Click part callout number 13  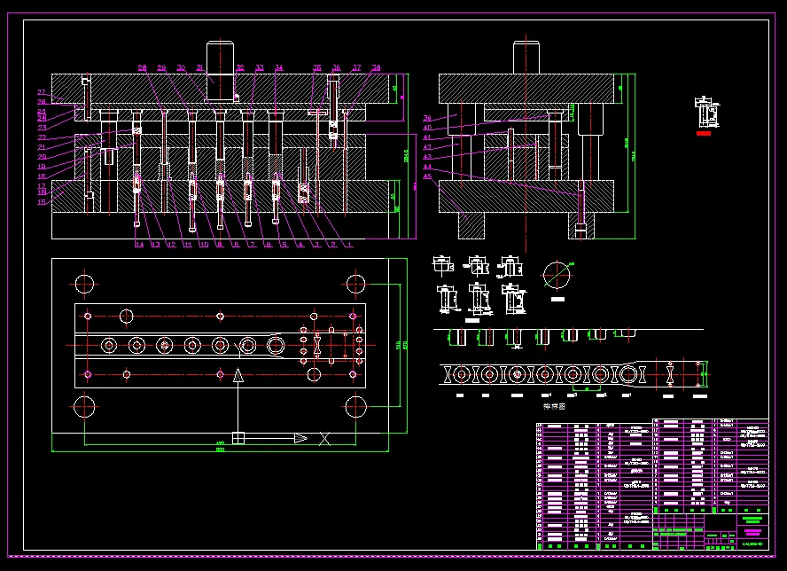(x=156, y=245)
